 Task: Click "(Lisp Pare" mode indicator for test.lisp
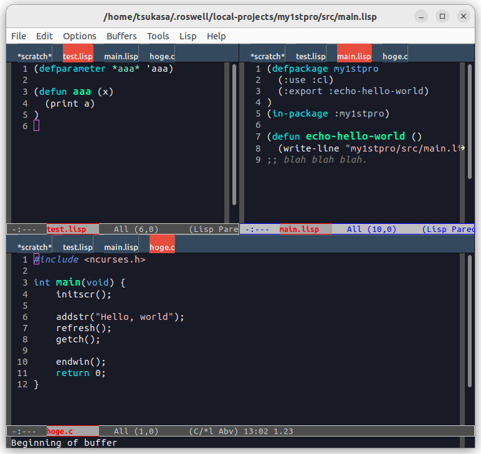pos(214,229)
